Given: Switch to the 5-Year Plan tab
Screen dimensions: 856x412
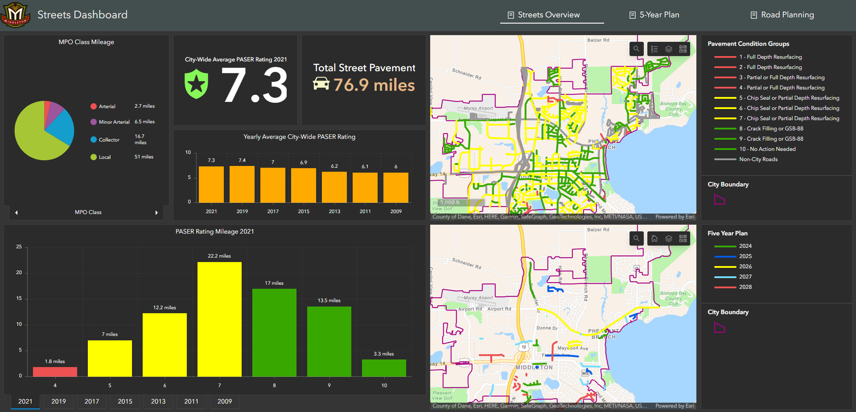Looking at the screenshot, I should tap(654, 15).
